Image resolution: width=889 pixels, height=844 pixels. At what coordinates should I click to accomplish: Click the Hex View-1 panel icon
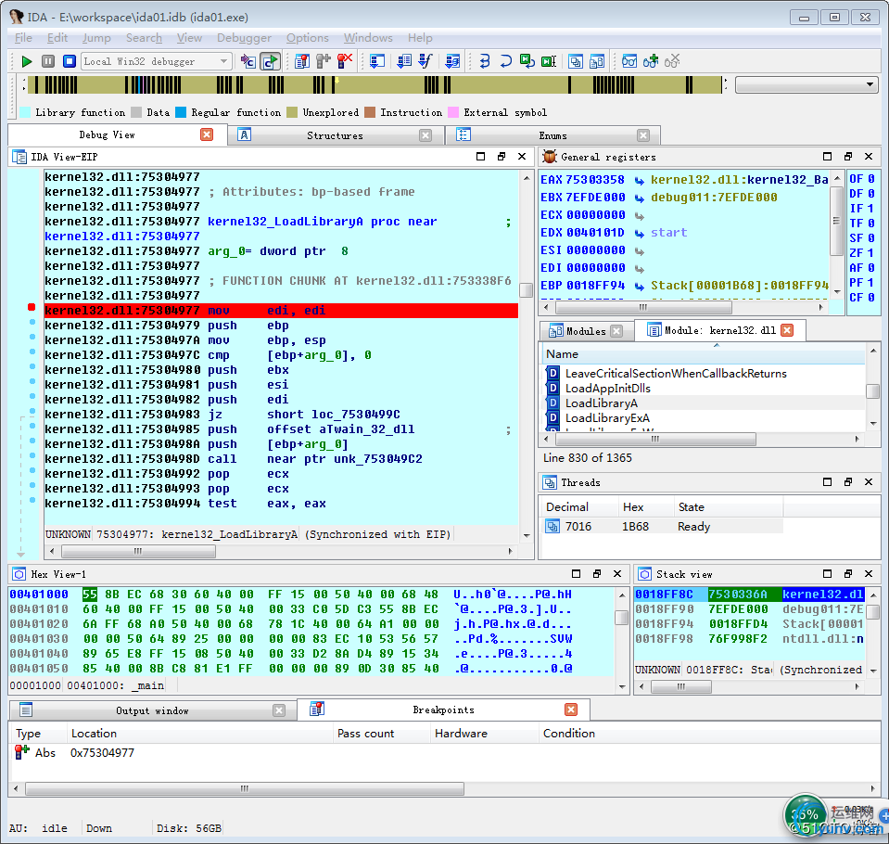coord(19,574)
